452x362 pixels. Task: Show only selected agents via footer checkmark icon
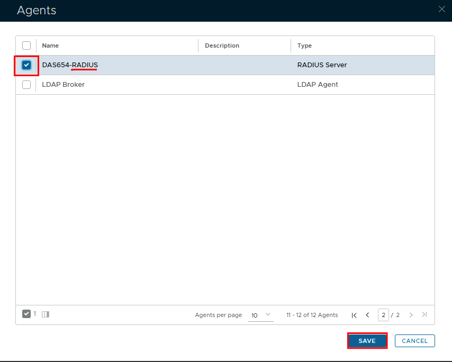[26, 314]
